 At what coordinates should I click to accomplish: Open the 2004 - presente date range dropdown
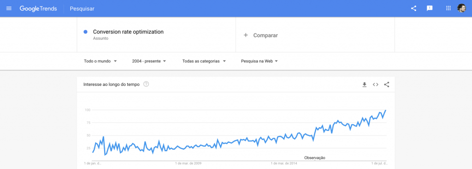point(149,61)
